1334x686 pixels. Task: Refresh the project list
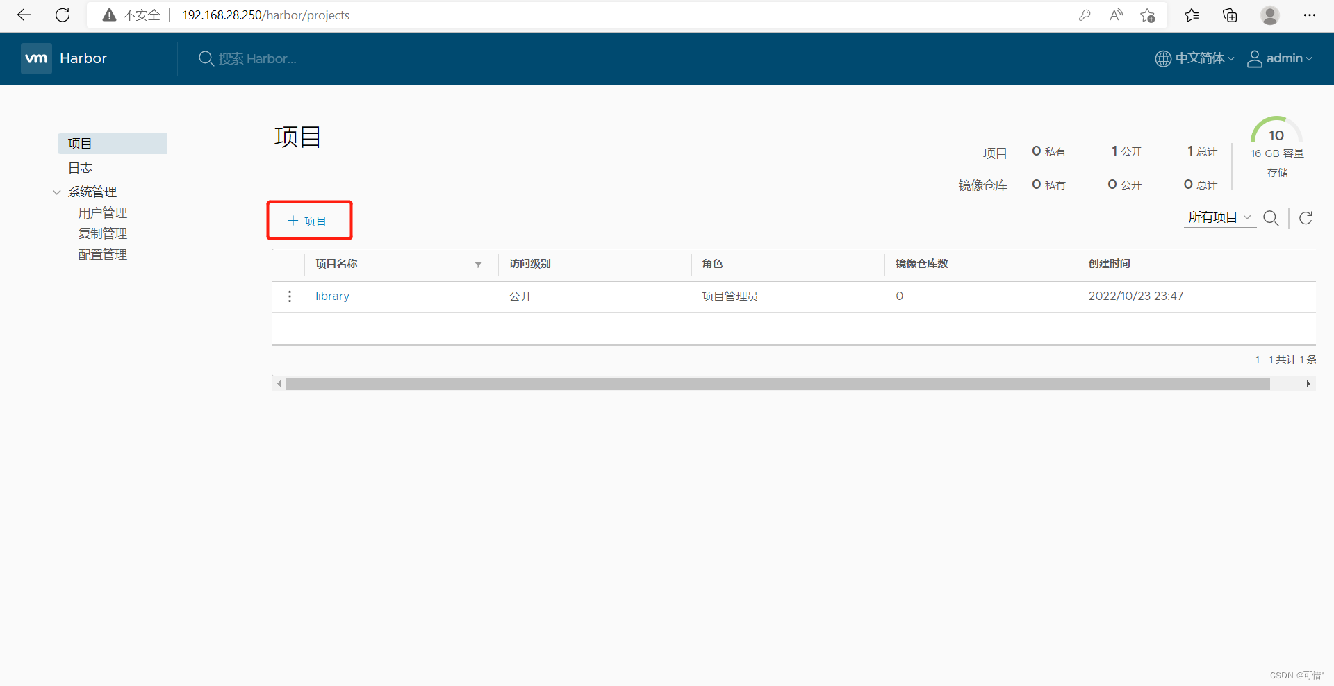1306,218
